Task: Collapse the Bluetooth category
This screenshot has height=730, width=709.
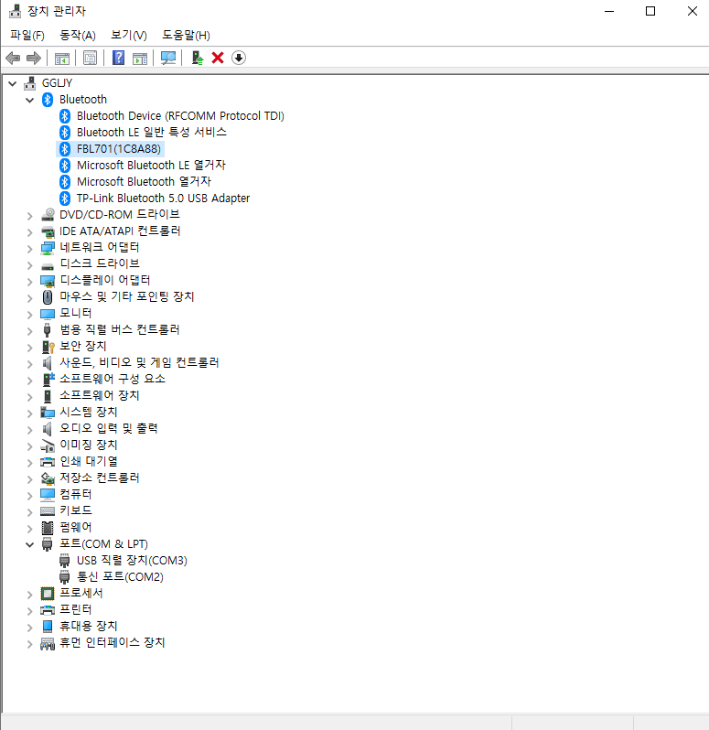Action: pyautogui.click(x=30, y=100)
